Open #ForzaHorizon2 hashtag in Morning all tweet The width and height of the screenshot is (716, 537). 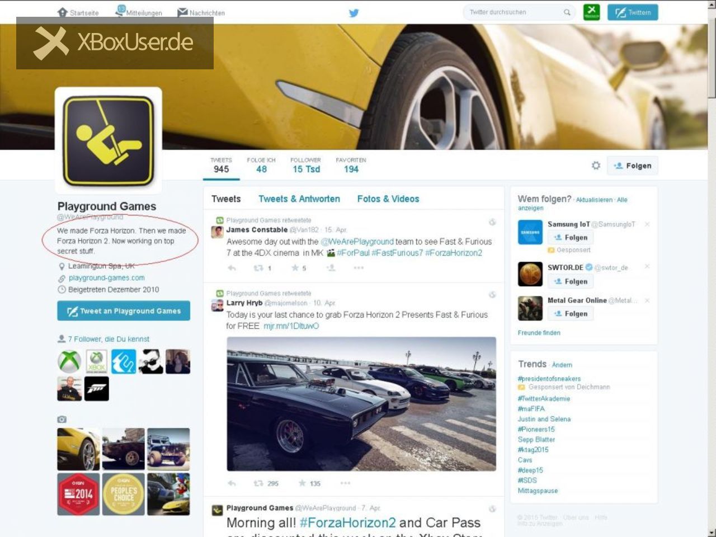click(x=347, y=523)
